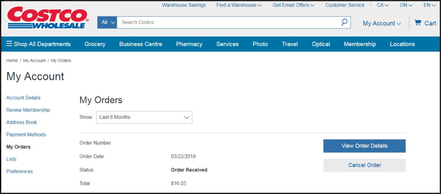Open the ON province selector

pos(407,5)
